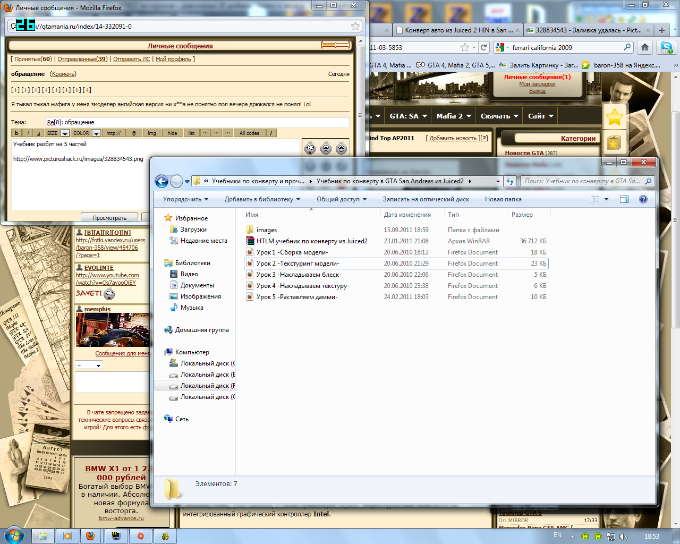Viewport: 680px width, 544px height.
Task: Click the search magnifier in Firefox search box
Action: pyautogui.click(x=627, y=47)
